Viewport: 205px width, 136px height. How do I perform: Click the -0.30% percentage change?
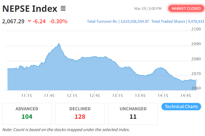[58, 21]
